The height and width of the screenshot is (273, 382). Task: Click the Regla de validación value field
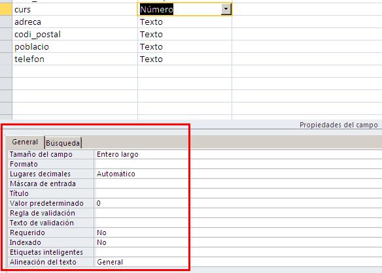[238, 213]
